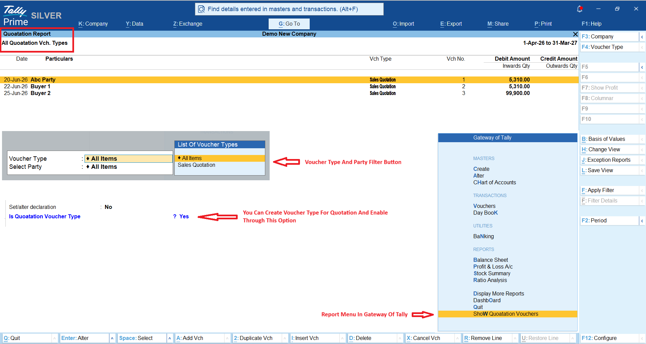Click A: Add Vch button
Image resolution: width=646 pixels, height=344 pixels.
pos(200,338)
